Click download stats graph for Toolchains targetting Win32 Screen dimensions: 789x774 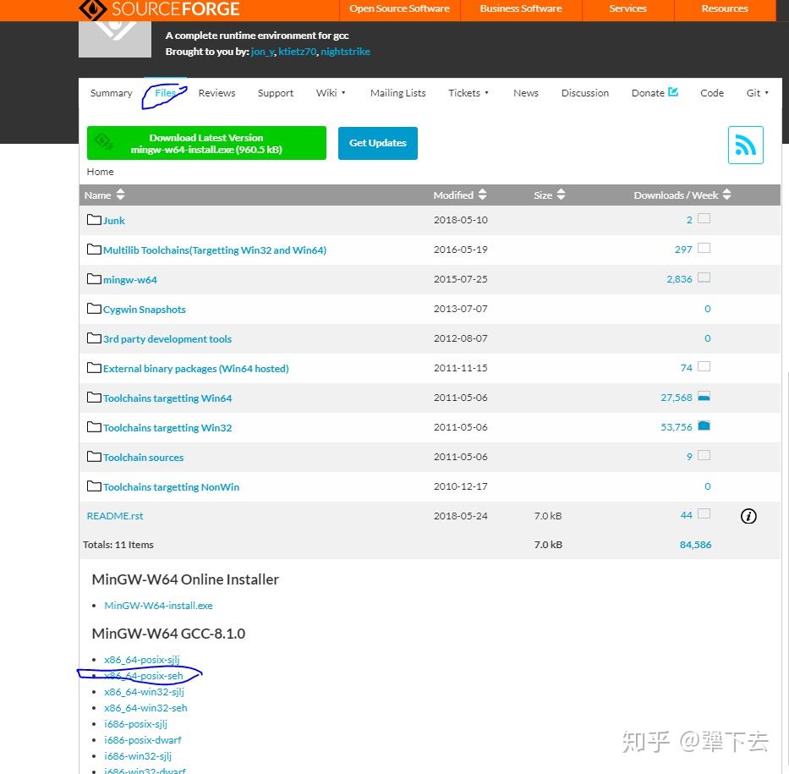(704, 425)
